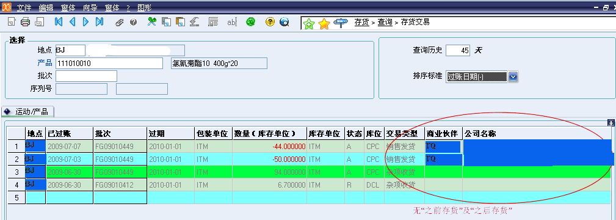Open the 文件 menu
616x220 pixels.
(24, 7)
